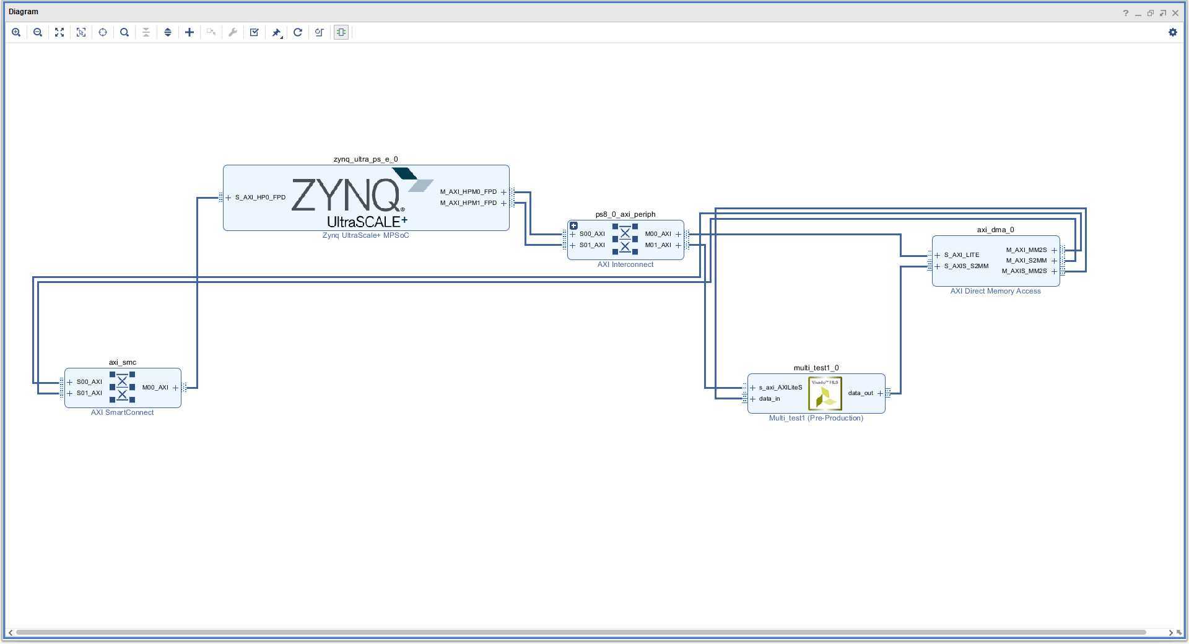Expand the interconnect's M01_AXI port
Image resolution: width=1189 pixels, height=644 pixels.
(x=678, y=245)
